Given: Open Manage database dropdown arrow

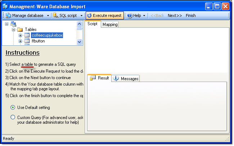Looking at the screenshot, I should pyautogui.click(x=48, y=16).
